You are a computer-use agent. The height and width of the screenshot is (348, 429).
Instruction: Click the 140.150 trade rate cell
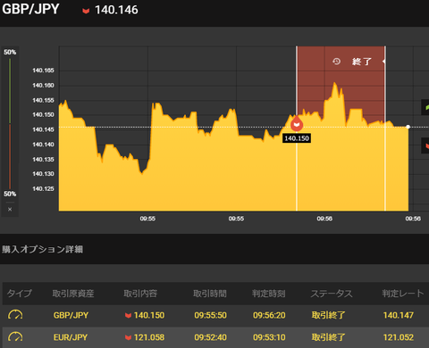(x=149, y=315)
